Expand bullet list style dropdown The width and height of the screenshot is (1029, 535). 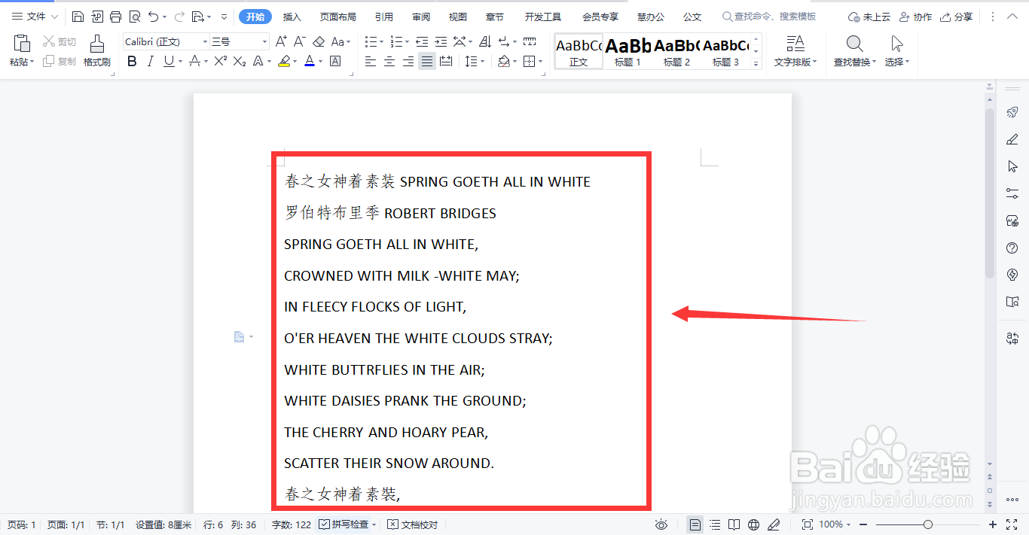click(x=382, y=42)
